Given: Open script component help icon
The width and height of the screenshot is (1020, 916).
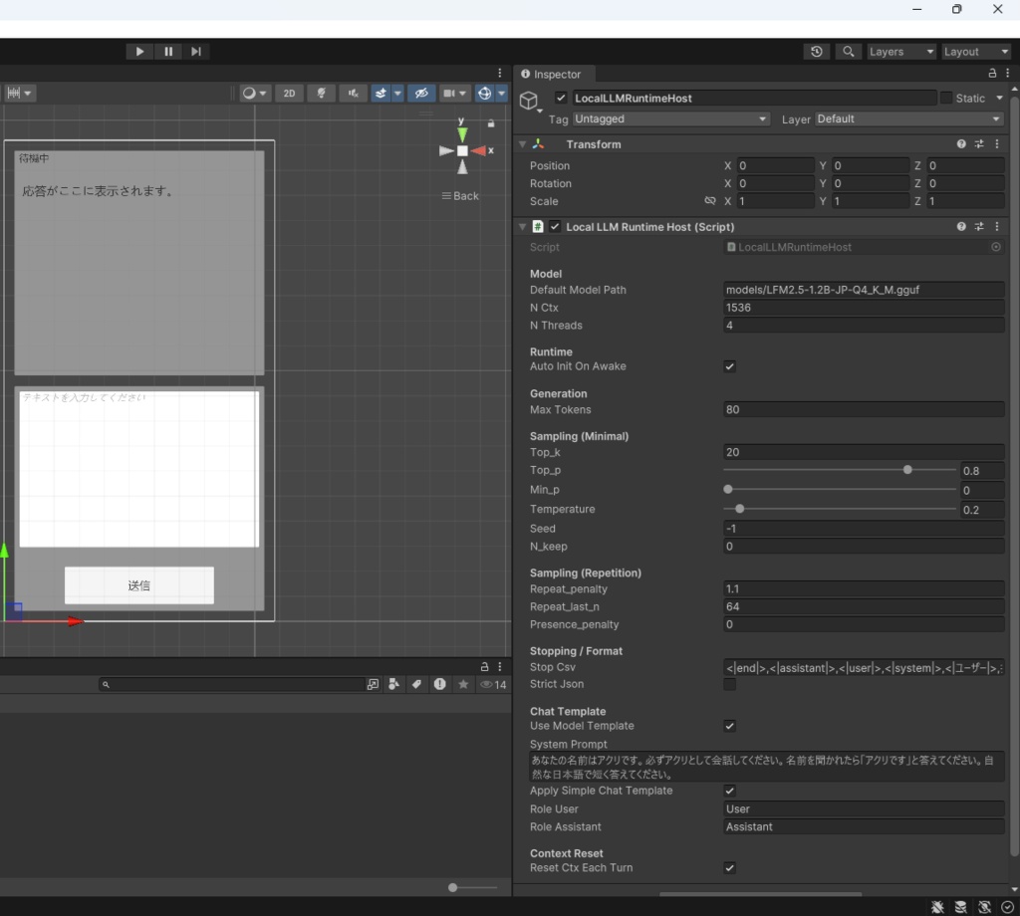Looking at the screenshot, I should [961, 226].
